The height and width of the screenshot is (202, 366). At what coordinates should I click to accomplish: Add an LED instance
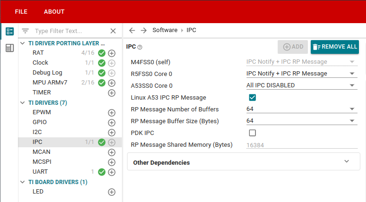pos(111,192)
